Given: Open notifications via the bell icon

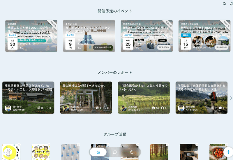Looking at the screenshot, I should [232, 4].
